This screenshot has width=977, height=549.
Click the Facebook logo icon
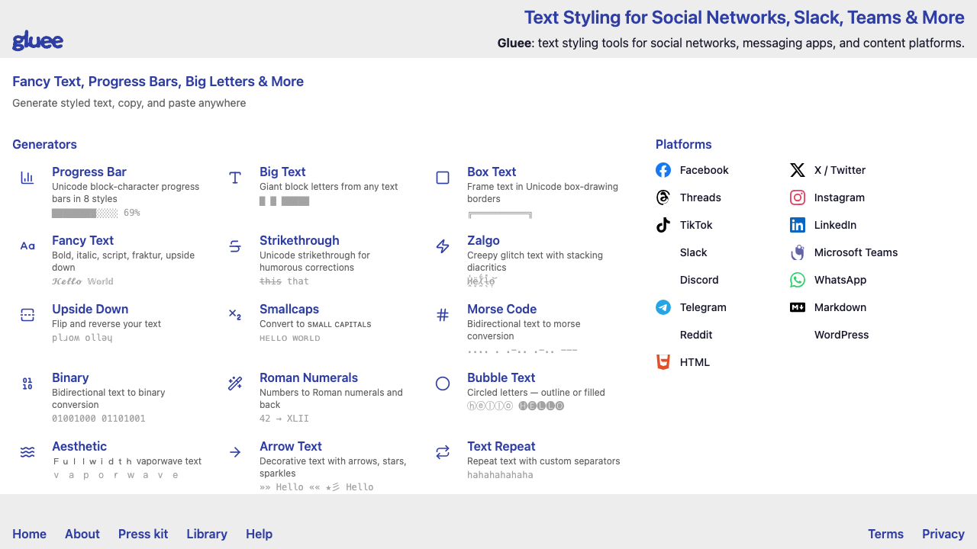[663, 170]
